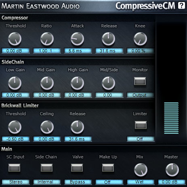187x187 pixels.
Task: Open the help question mark icon
Action: click(x=181, y=6)
